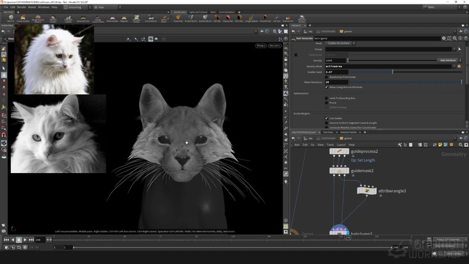Click the Add Fur shelf tool
Viewport: 469px width, 264px height.
pos(10,19)
